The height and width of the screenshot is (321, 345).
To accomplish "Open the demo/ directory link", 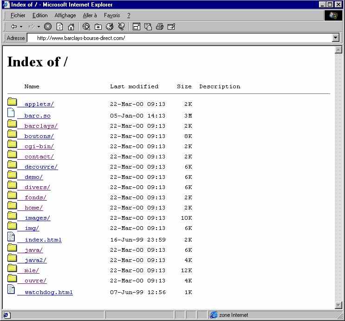I will tap(33, 177).
